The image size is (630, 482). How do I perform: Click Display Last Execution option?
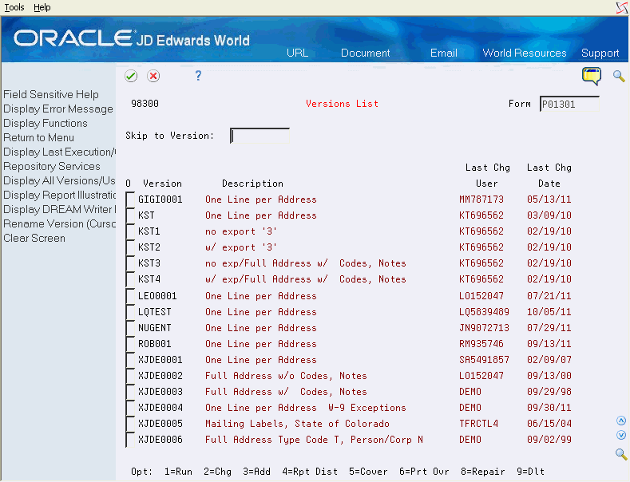59,152
